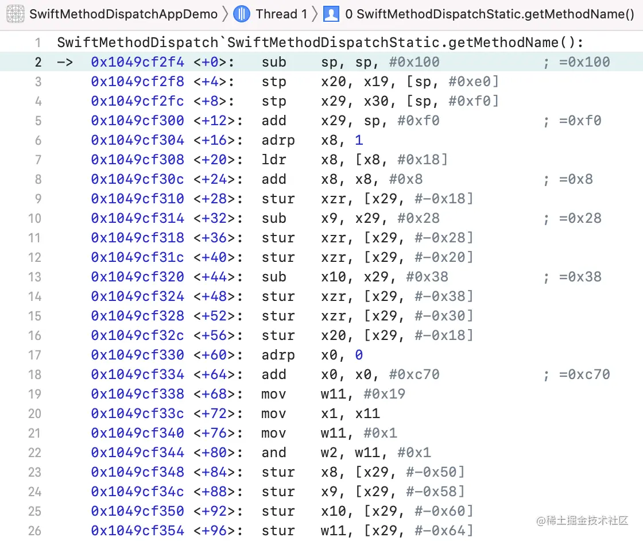Click address 0x1049cf350
The image size is (643, 541).
click(x=137, y=511)
